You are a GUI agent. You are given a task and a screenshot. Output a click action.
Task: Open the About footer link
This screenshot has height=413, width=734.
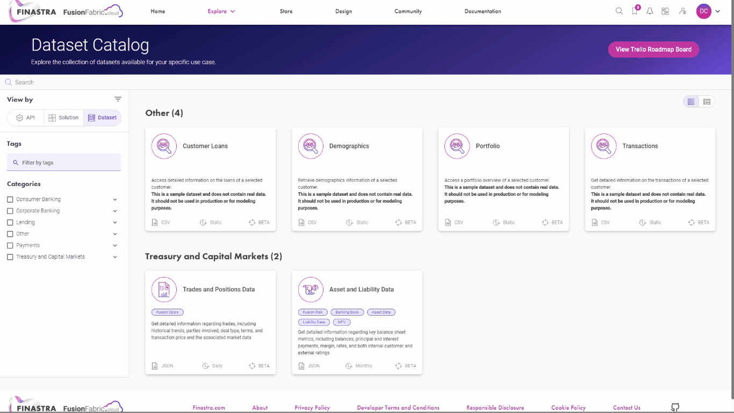(x=260, y=408)
